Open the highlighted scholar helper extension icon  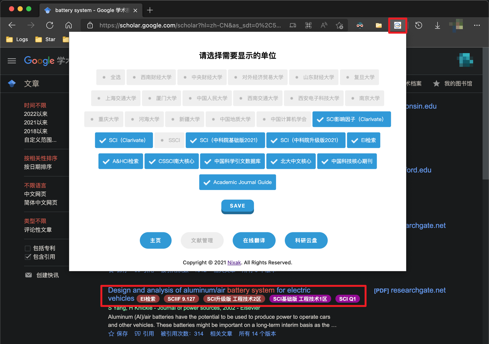pos(397,25)
